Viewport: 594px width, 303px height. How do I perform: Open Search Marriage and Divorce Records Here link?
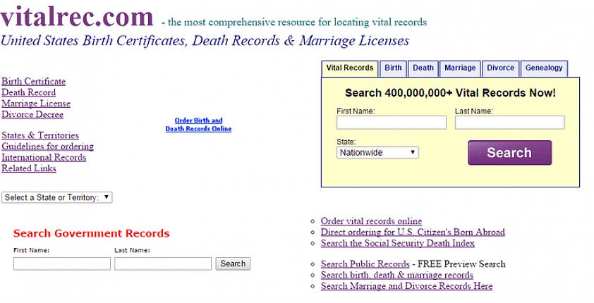406,286
